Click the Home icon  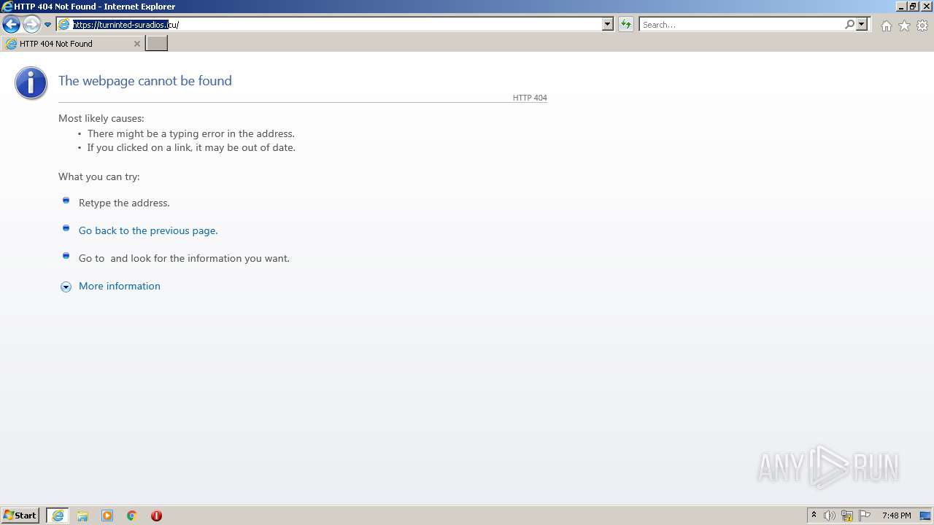(886, 26)
